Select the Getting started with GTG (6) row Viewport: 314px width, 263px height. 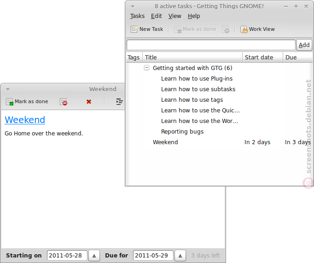[219, 68]
